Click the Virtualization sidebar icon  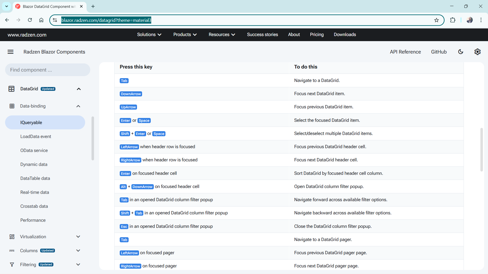[x=12, y=237]
